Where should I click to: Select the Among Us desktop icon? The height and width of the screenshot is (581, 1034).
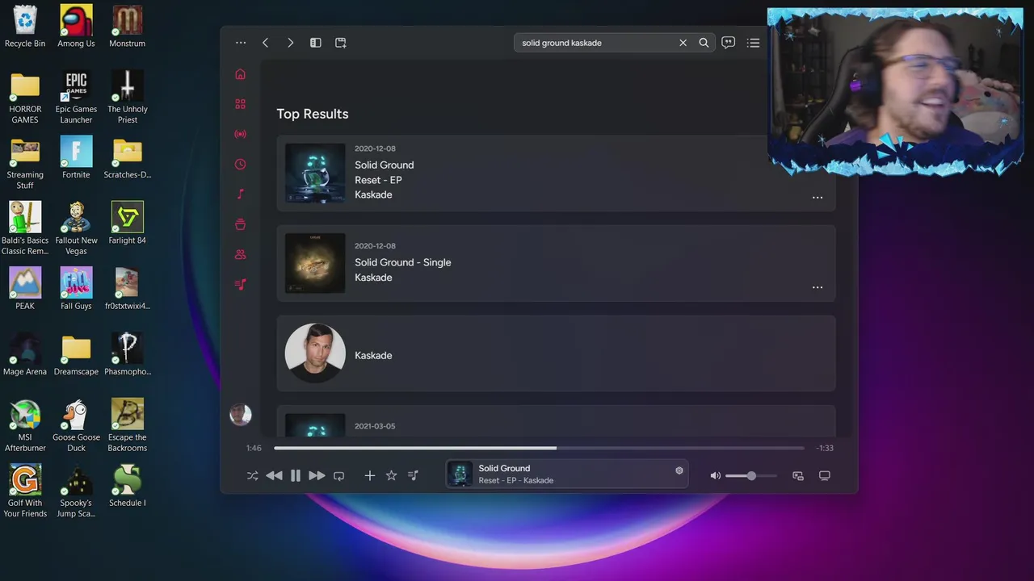[x=76, y=27]
